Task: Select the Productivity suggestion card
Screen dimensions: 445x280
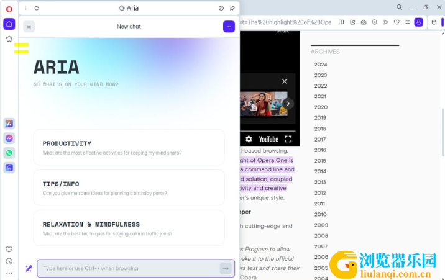Action: click(129, 147)
